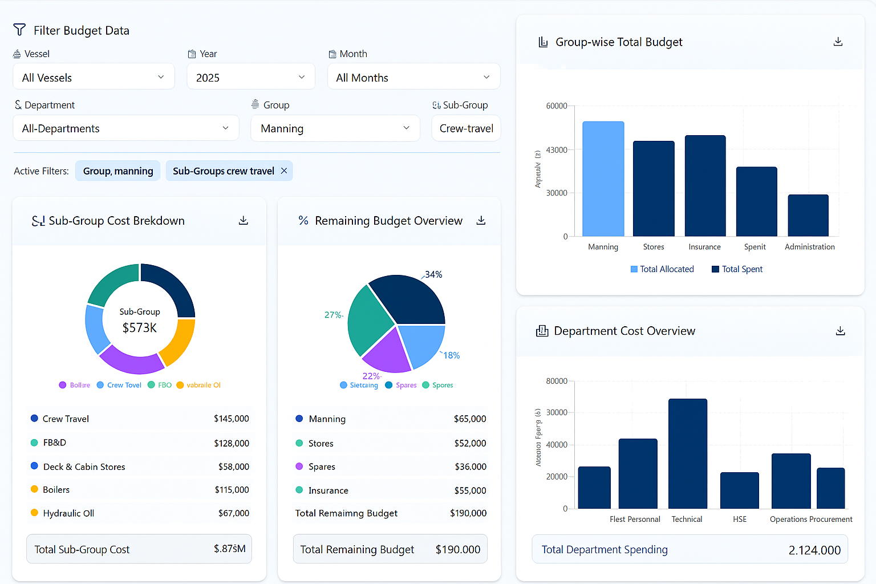Click the Technical bar in department chart
876x584 pixels.
point(687,453)
